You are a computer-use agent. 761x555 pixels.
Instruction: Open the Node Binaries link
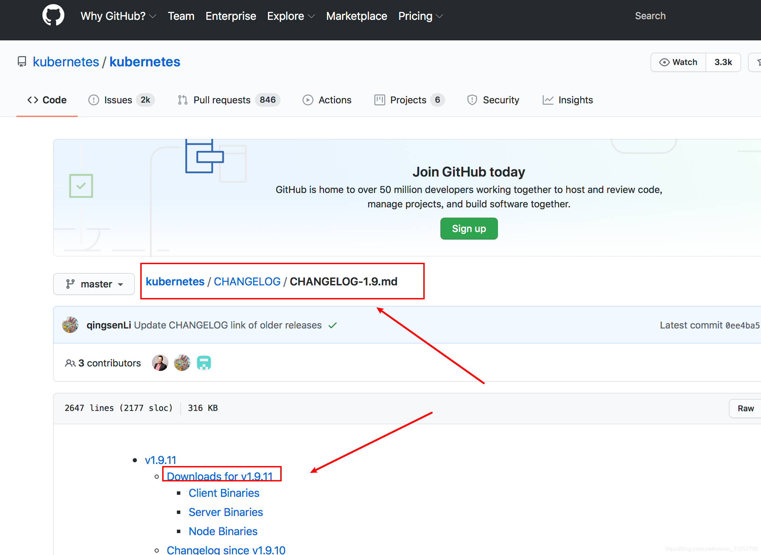click(223, 531)
